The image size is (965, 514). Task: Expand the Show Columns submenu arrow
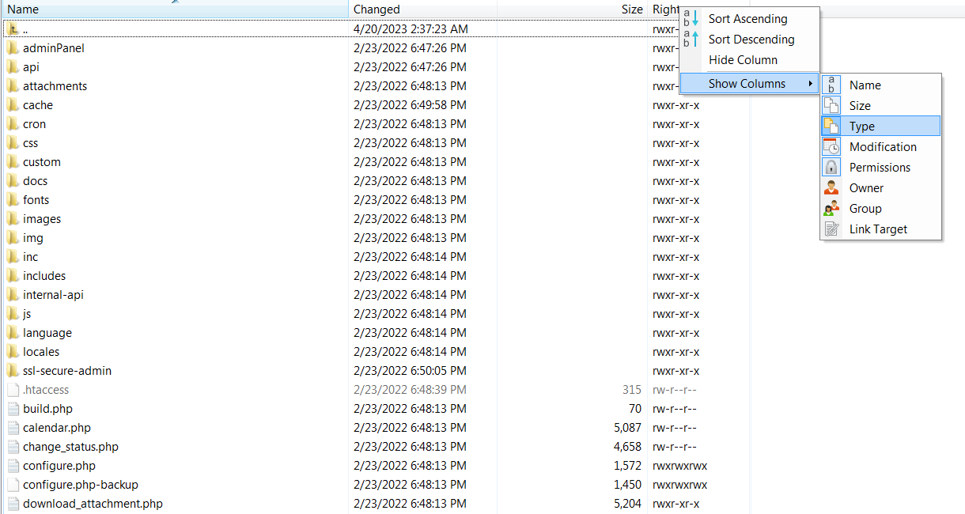coord(810,84)
